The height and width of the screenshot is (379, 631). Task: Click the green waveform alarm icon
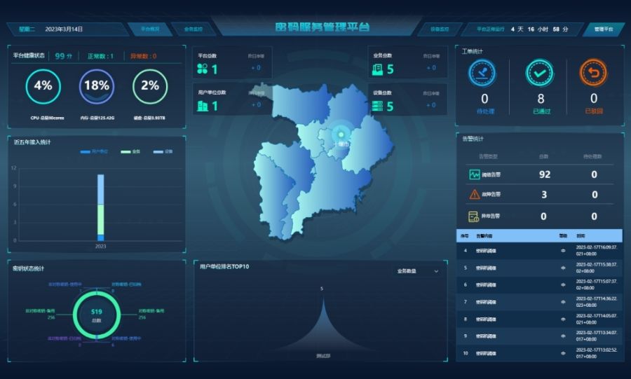(x=475, y=174)
